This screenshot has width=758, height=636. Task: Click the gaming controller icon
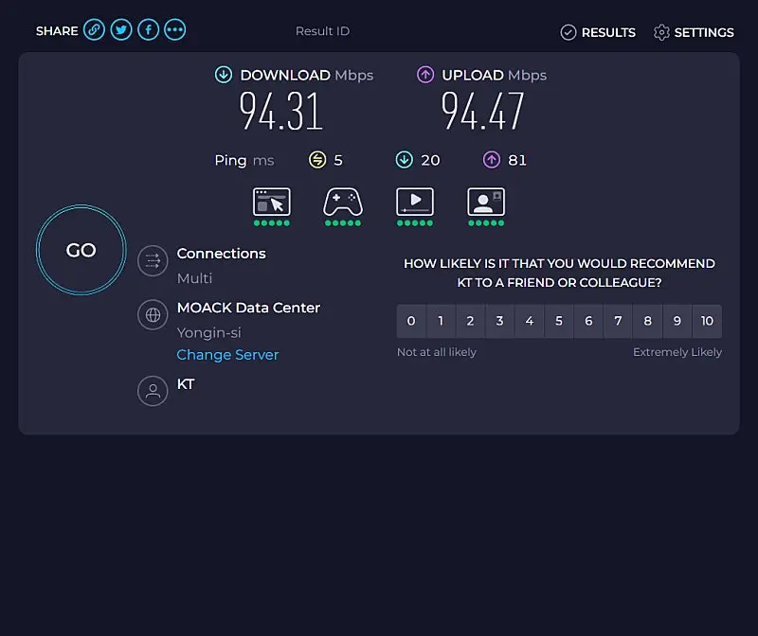pos(343,202)
